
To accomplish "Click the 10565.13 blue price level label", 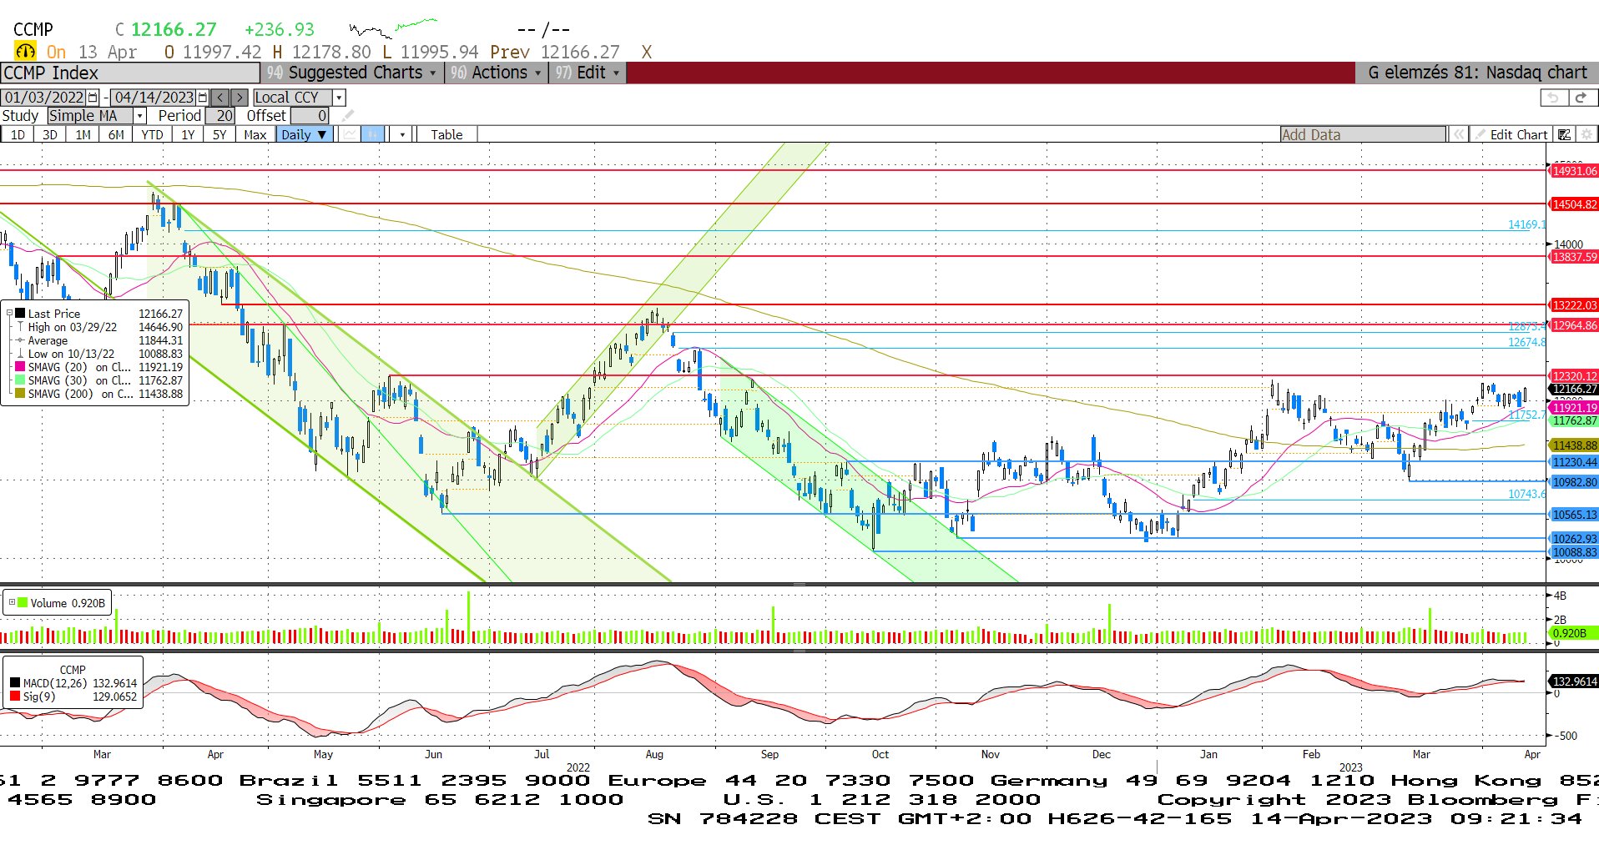I will click(1574, 515).
